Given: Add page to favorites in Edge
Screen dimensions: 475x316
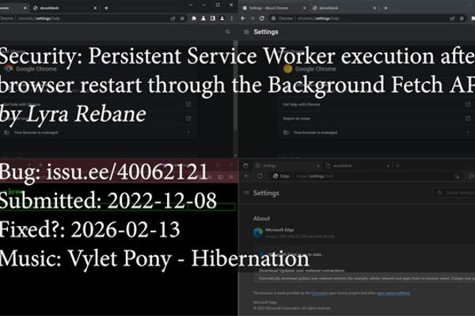Looking at the screenshot, I should tap(458, 176).
